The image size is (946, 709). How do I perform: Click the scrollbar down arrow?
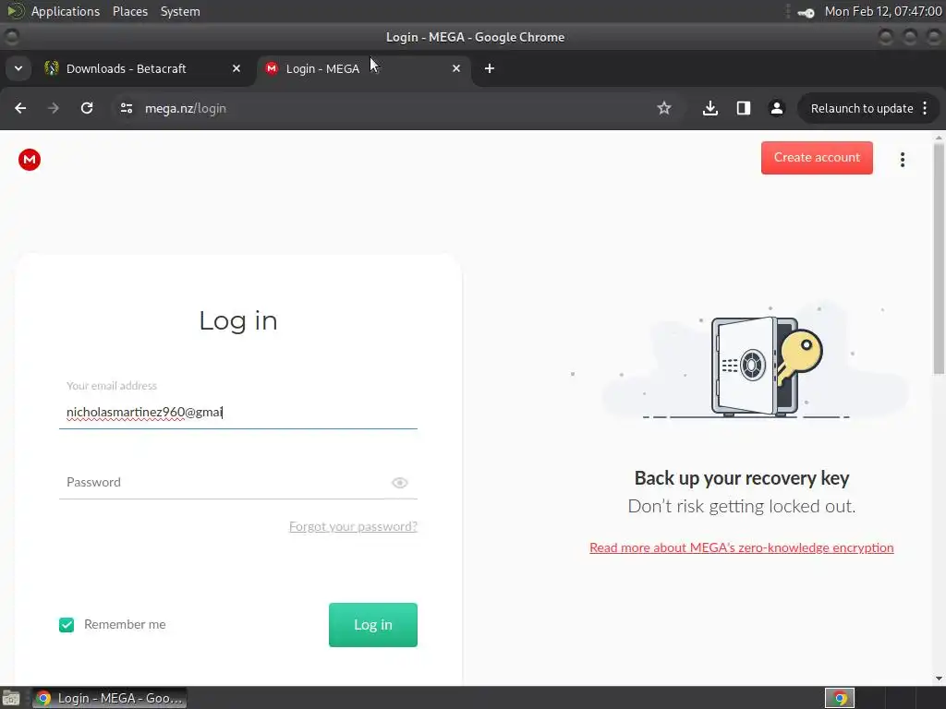click(939, 679)
